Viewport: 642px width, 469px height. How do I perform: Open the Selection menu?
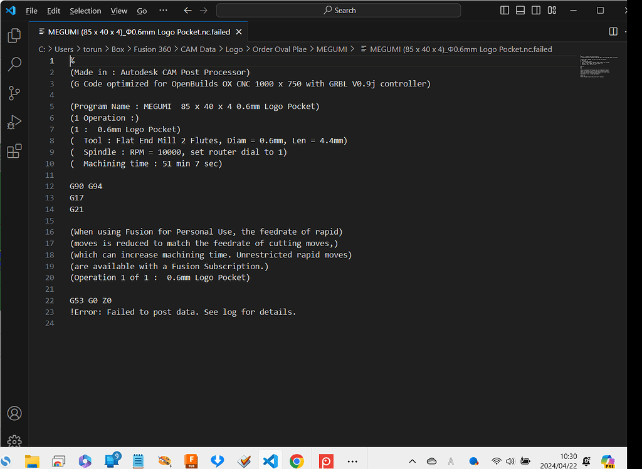coord(85,11)
